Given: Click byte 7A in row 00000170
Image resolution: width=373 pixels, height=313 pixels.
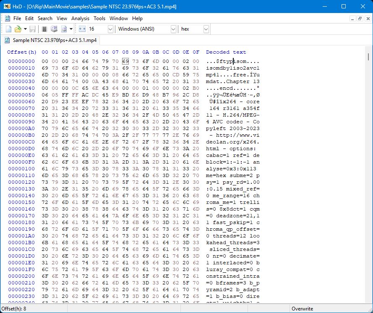Looking at the screenshot, I should 115,216.
